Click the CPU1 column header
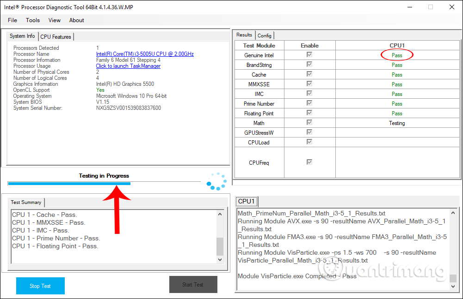The width and height of the screenshot is (463, 299). point(397,46)
